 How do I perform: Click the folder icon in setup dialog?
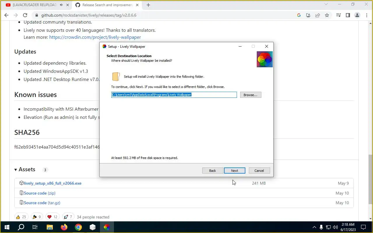point(116,77)
